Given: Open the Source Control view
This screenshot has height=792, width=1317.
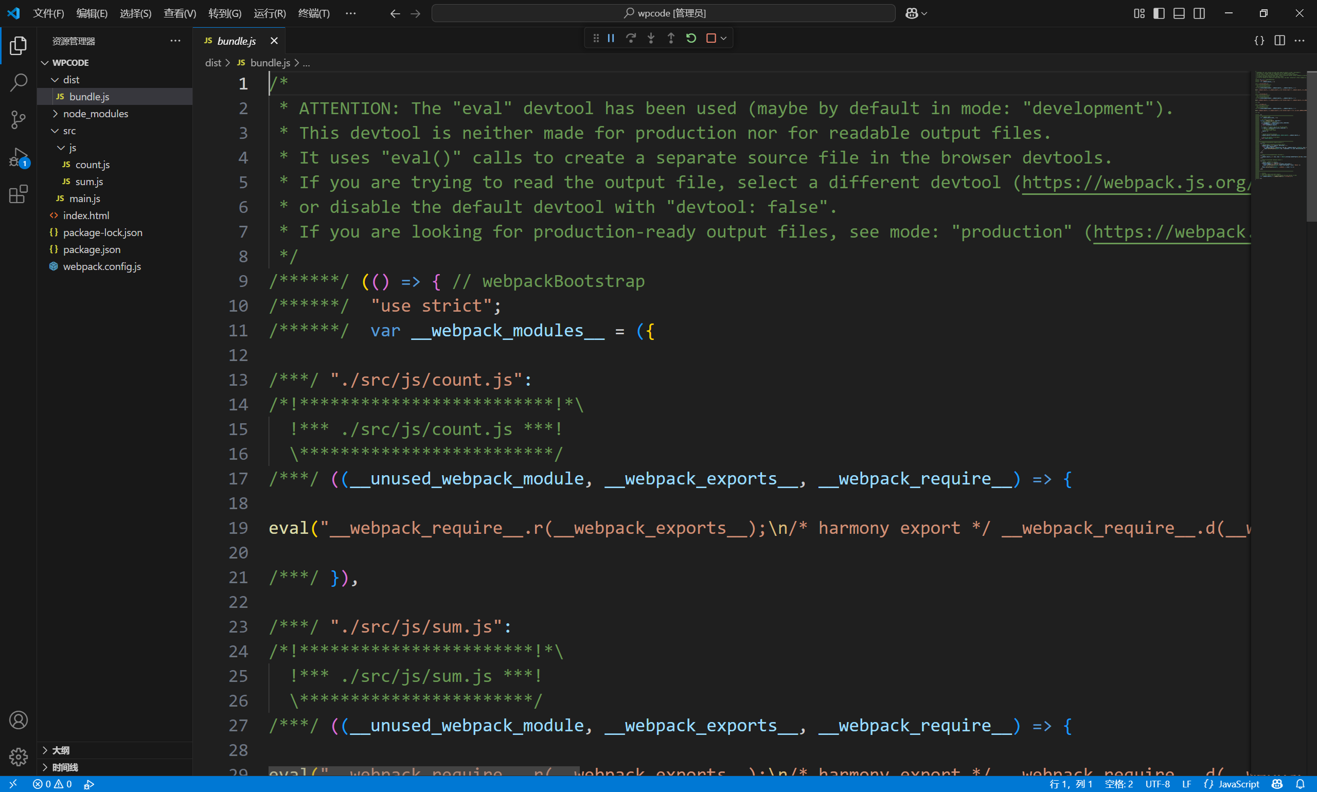Looking at the screenshot, I should pyautogui.click(x=19, y=120).
